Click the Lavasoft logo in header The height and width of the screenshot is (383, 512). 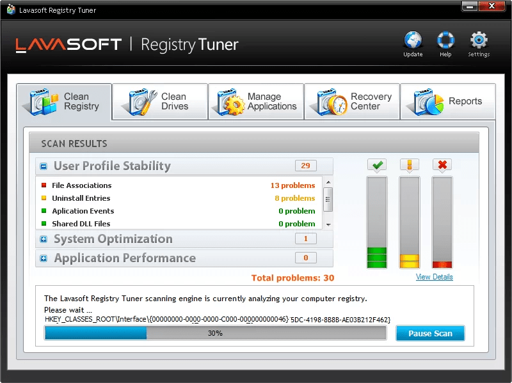point(68,45)
